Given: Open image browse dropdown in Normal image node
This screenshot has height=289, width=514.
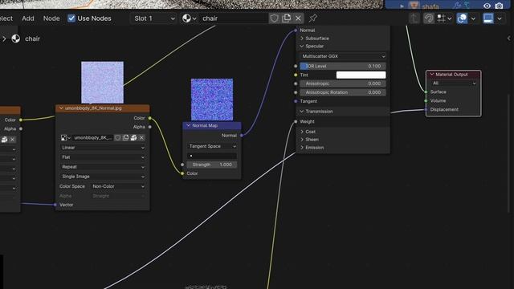Looking at the screenshot, I should coord(66,137).
